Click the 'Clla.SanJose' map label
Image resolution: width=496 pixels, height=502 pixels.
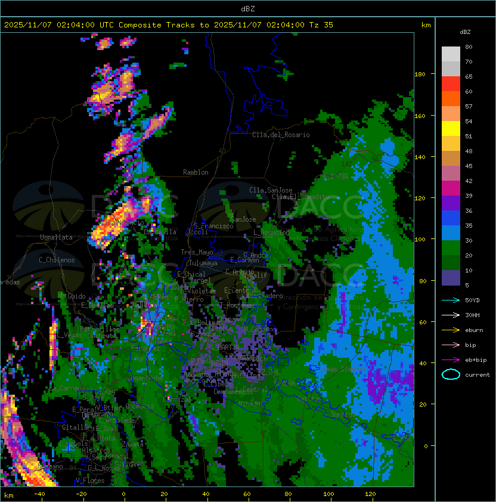point(271,190)
